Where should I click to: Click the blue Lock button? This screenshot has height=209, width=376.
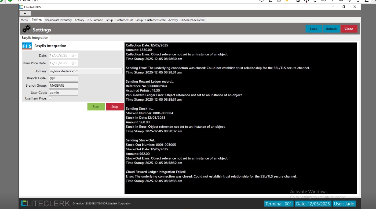(x=313, y=29)
